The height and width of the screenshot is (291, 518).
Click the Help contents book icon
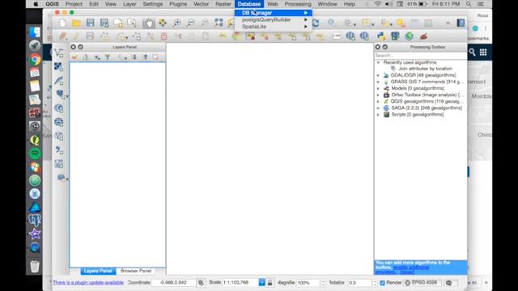tap(461, 23)
